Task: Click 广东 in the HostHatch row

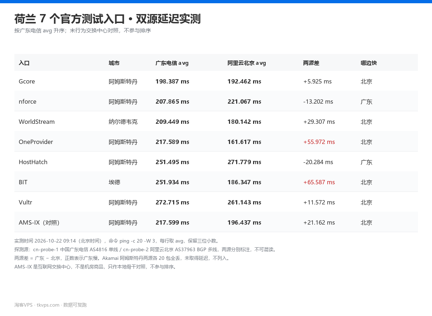Action: pos(366,162)
